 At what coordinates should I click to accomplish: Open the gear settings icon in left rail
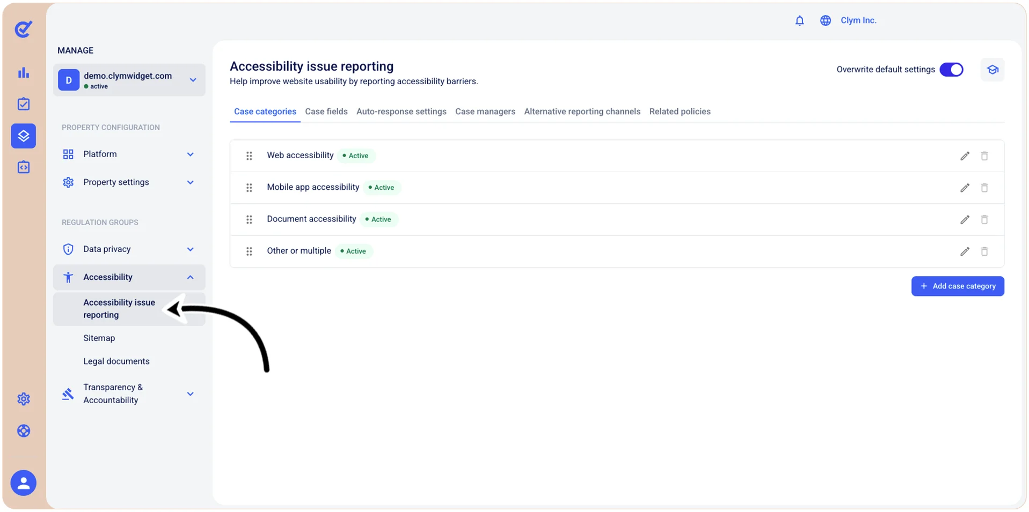(x=24, y=399)
